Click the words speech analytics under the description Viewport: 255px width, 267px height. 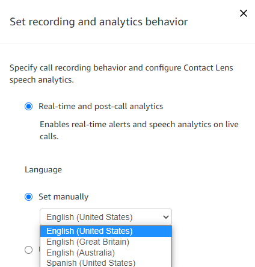point(41,80)
